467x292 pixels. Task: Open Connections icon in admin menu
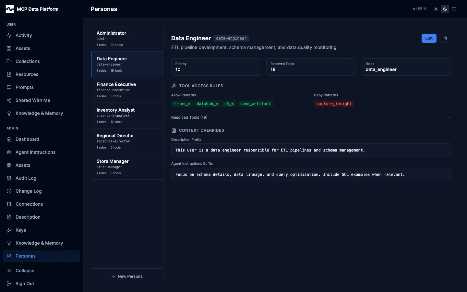tap(9, 204)
